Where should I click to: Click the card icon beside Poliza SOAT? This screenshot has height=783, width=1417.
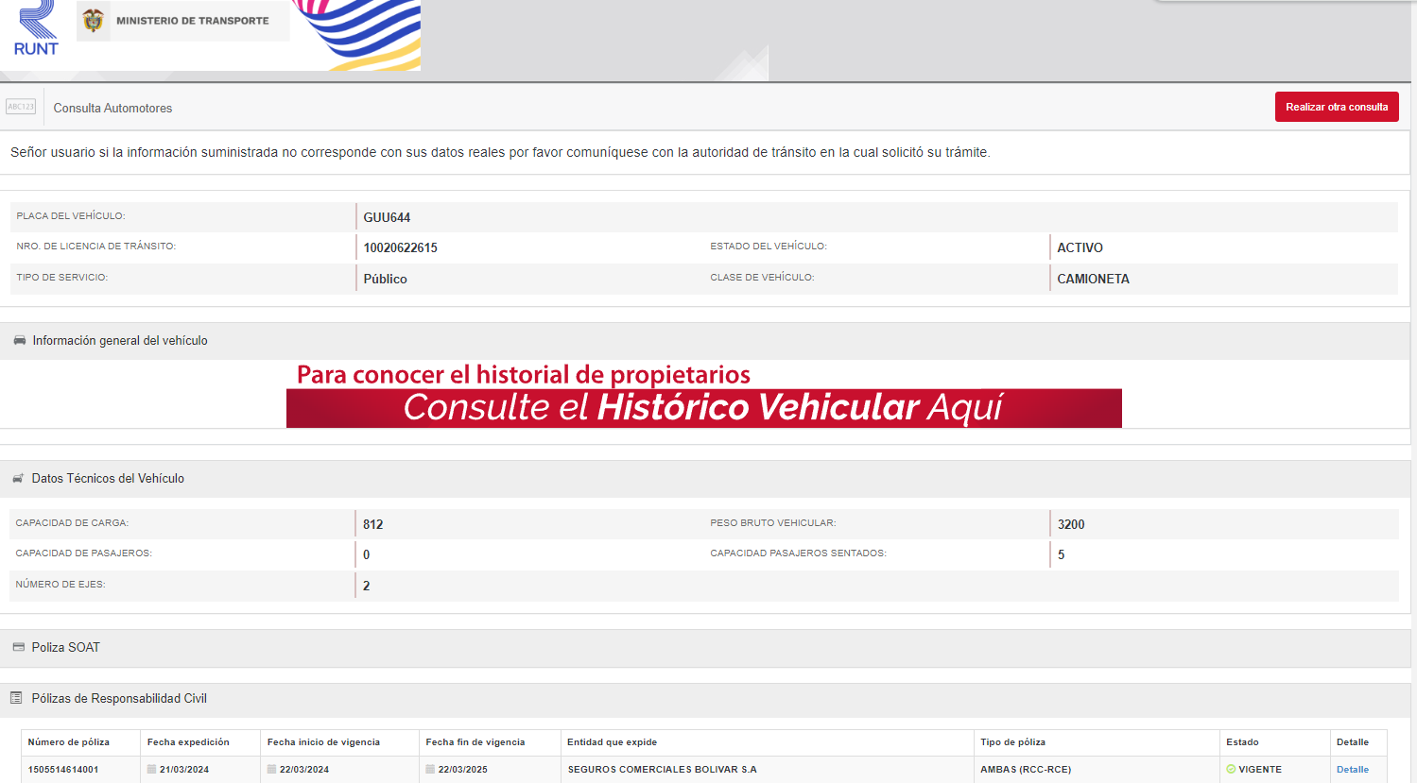pos(18,647)
